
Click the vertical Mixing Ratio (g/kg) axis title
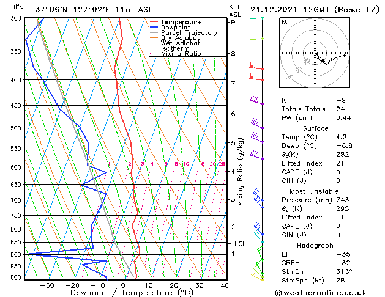click(x=240, y=172)
